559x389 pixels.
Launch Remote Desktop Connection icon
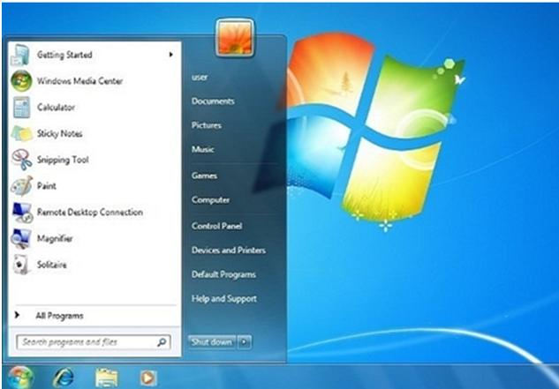22,213
